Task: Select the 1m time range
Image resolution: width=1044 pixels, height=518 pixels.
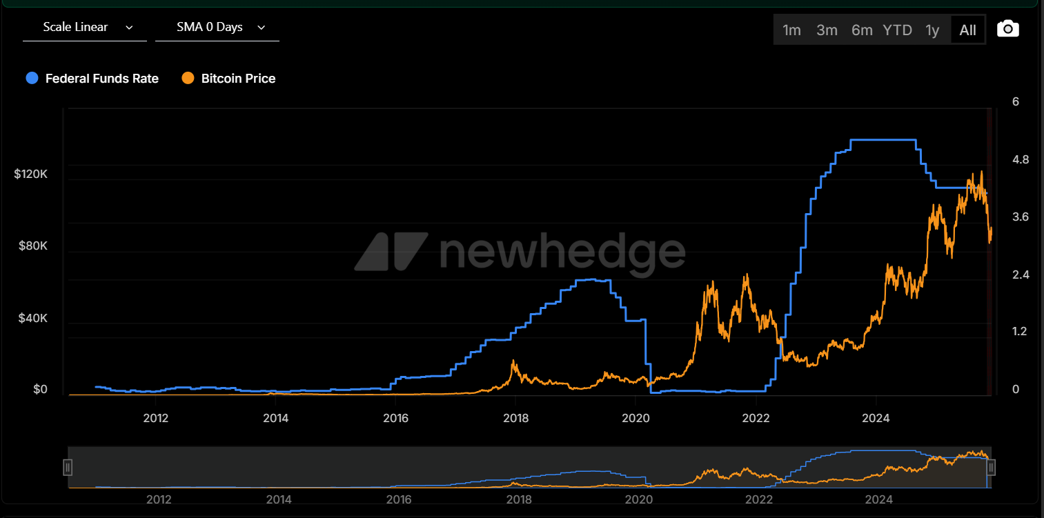Action: 791,30
